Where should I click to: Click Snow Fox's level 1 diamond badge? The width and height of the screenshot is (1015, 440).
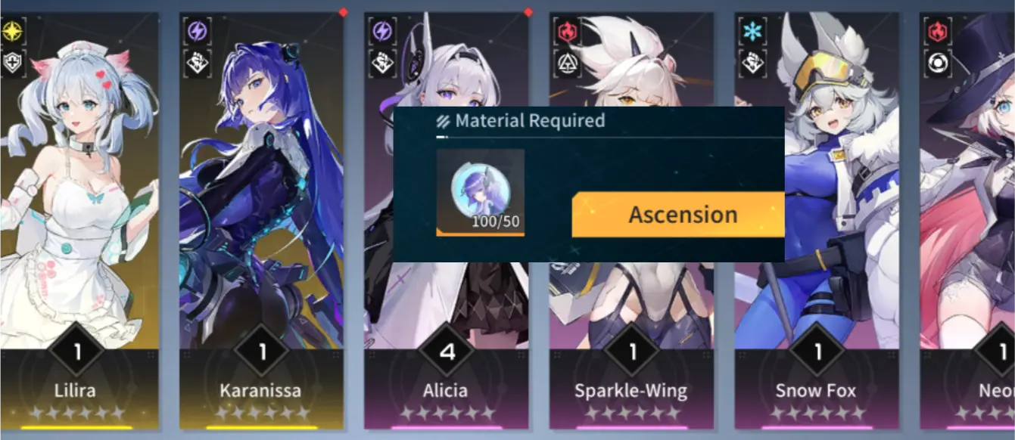(817, 352)
